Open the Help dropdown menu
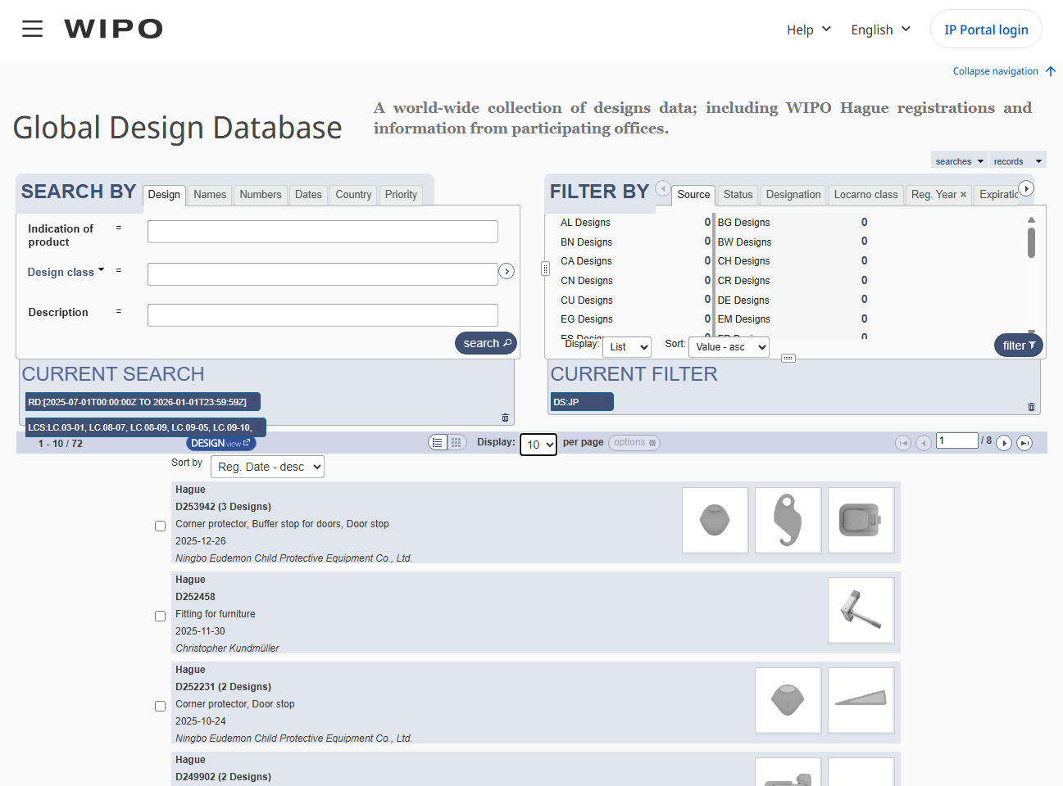The height and width of the screenshot is (786, 1063). [x=809, y=29]
